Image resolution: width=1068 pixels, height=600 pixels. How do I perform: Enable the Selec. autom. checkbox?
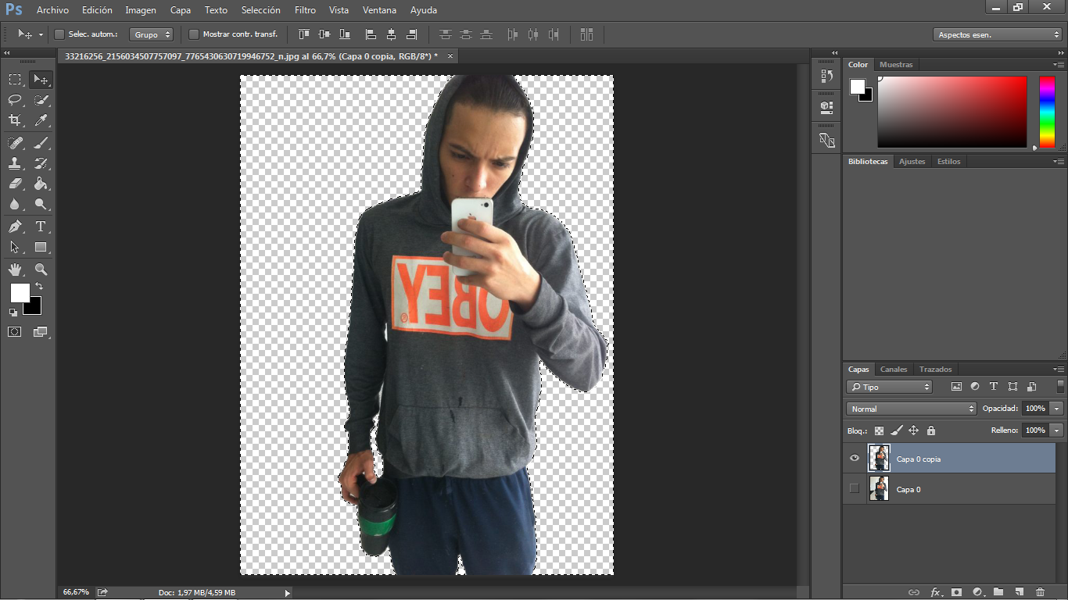click(x=59, y=34)
